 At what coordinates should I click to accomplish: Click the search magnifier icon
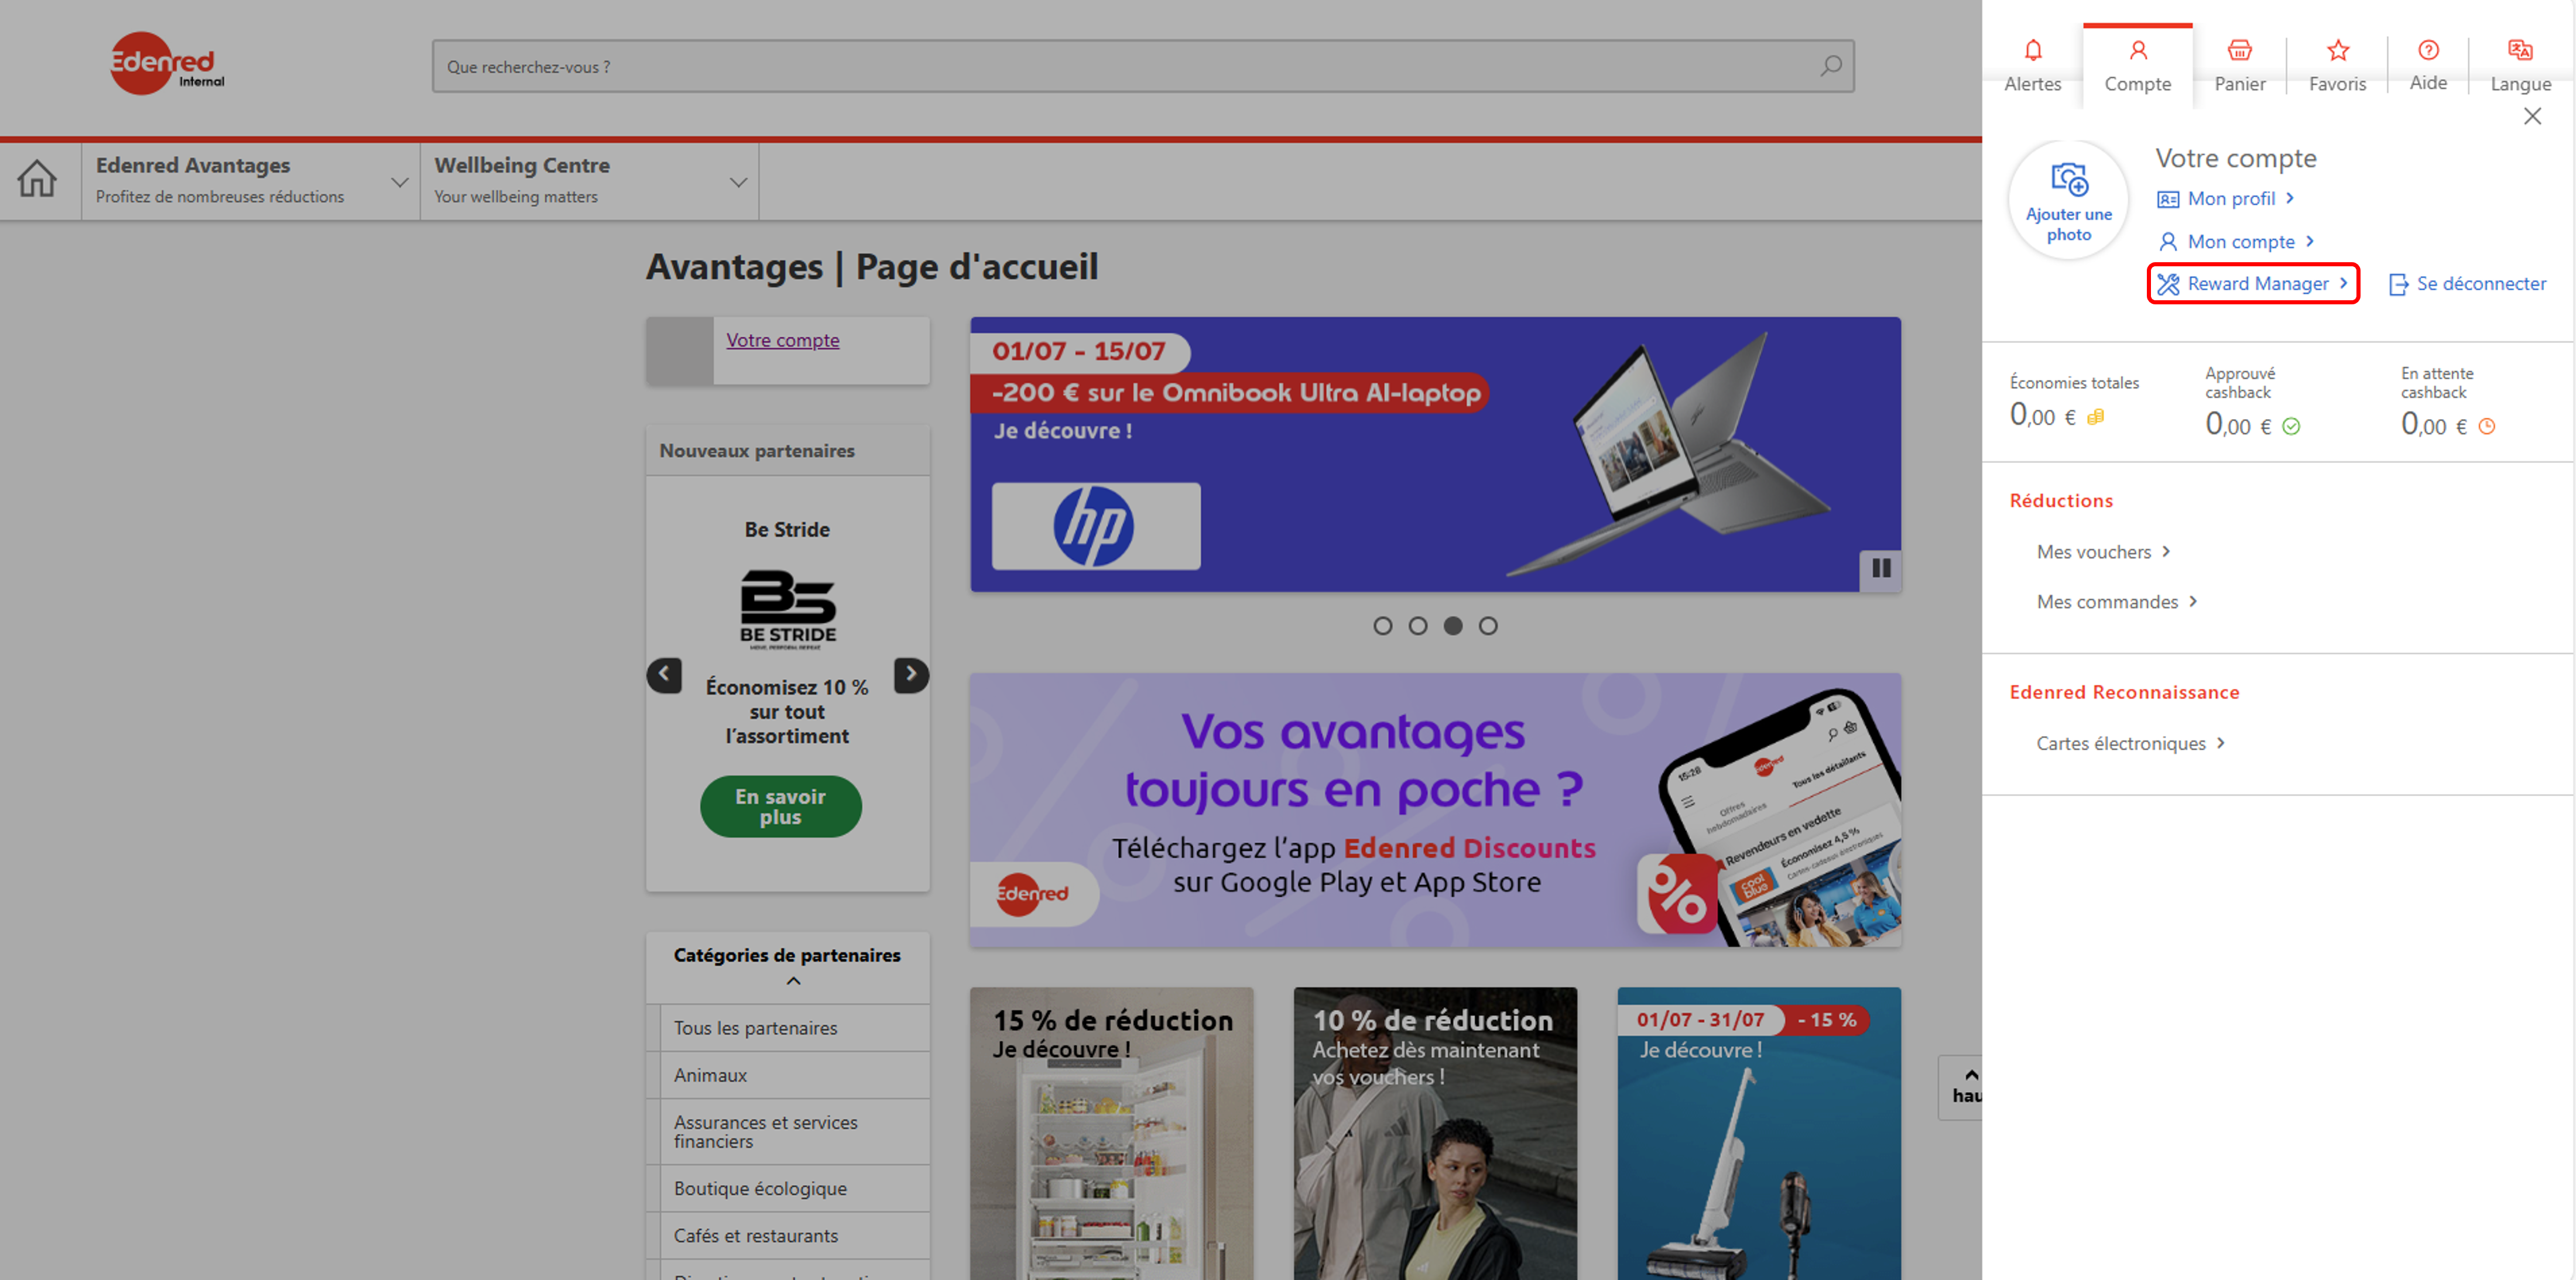1831,66
